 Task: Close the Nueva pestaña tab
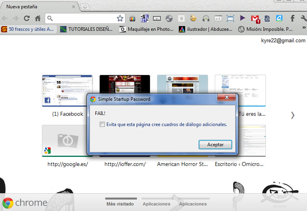pos(74,7)
